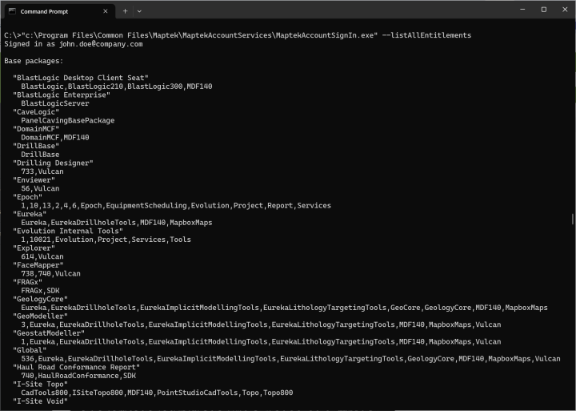Click the "I-Site Topo" package name
This screenshot has width=576, height=411.
click(x=41, y=384)
